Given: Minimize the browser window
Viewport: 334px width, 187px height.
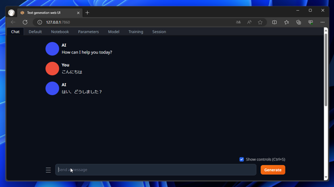Looking at the screenshot, I should (x=298, y=10).
